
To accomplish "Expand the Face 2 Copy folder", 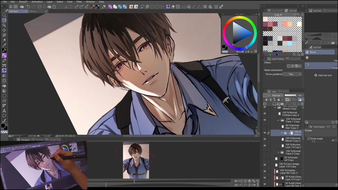I will (x=278, y=152).
